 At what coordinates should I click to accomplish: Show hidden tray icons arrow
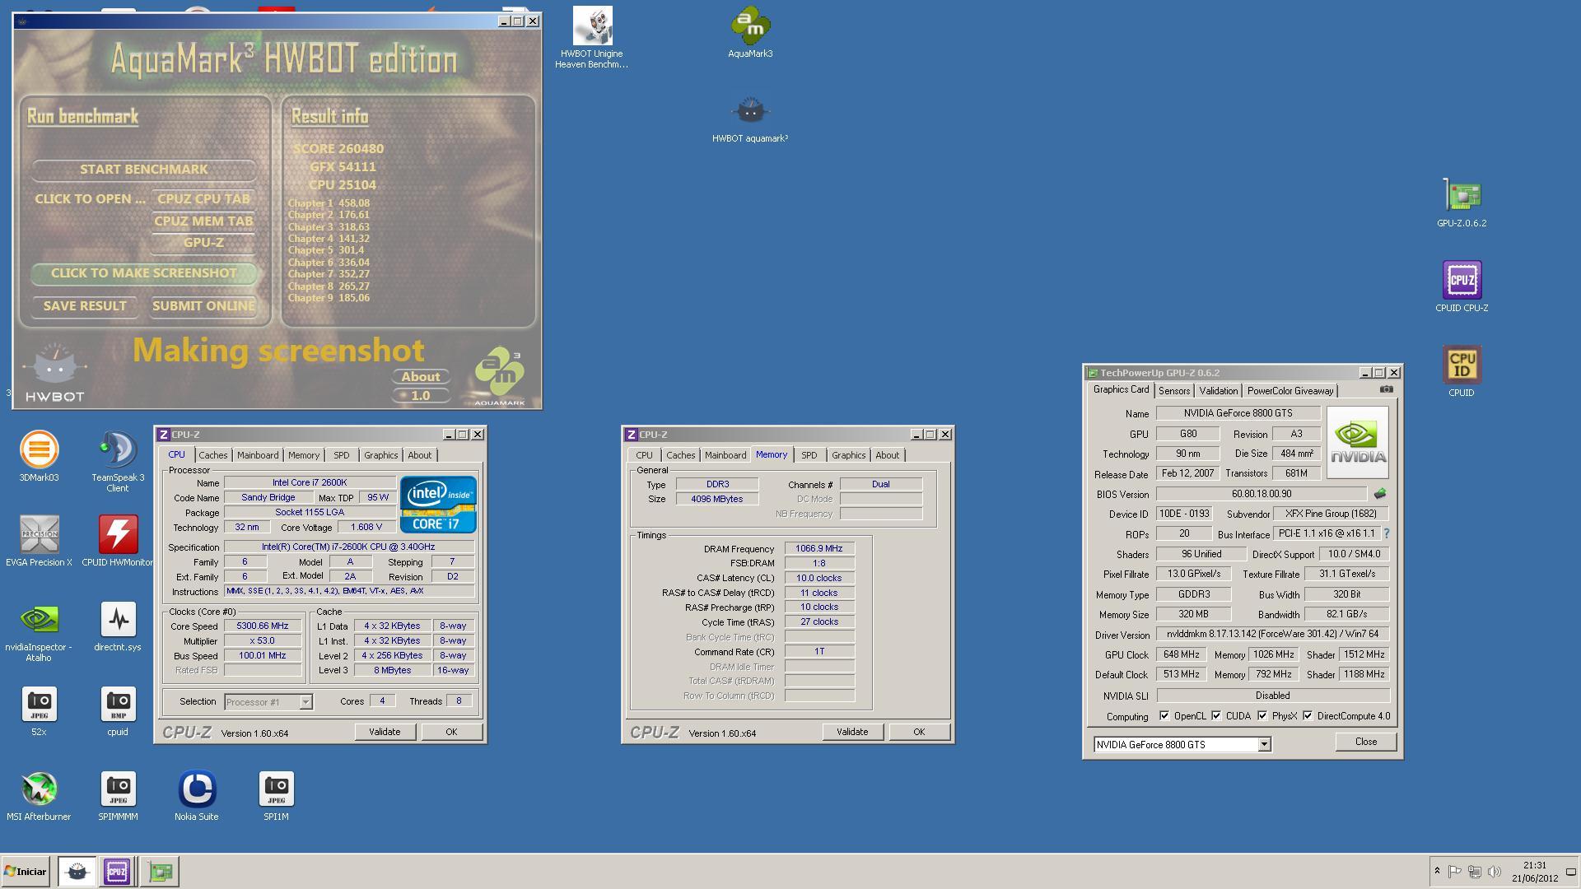[1437, 872]
